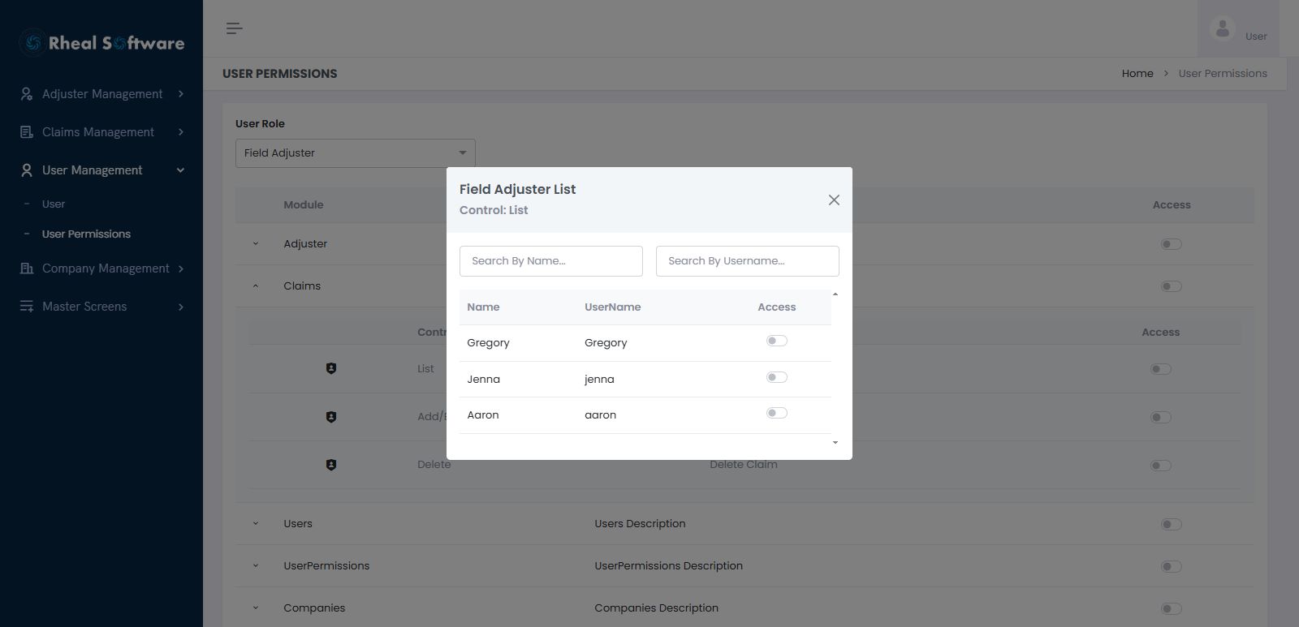Toggle access for Gregory
The height and width of the screenshot is (627, 1299).
coord(777,341)
